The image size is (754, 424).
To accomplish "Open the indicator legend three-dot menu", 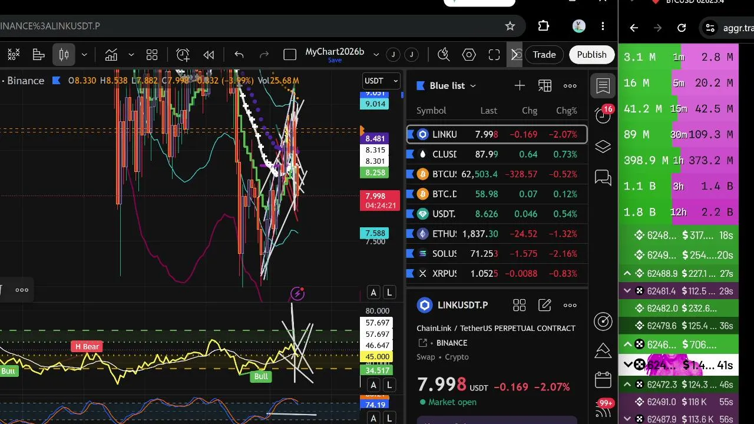I will tap(22, 290).
